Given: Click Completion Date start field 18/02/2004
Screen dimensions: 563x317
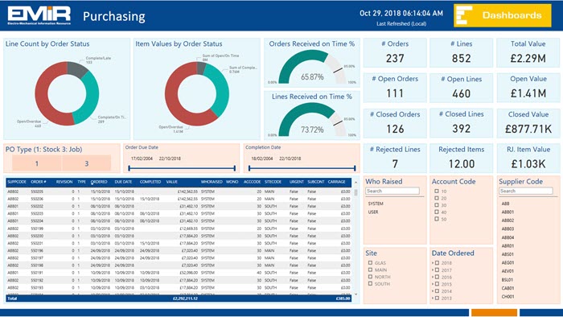Looking at the screenshot, I should (x=262, y=158).
